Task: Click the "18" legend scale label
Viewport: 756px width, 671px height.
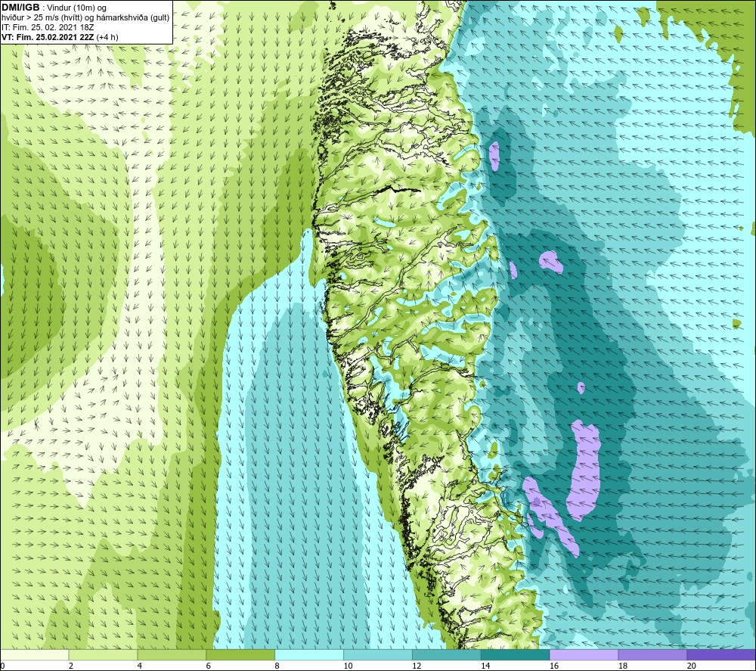Action: point(622,666)
